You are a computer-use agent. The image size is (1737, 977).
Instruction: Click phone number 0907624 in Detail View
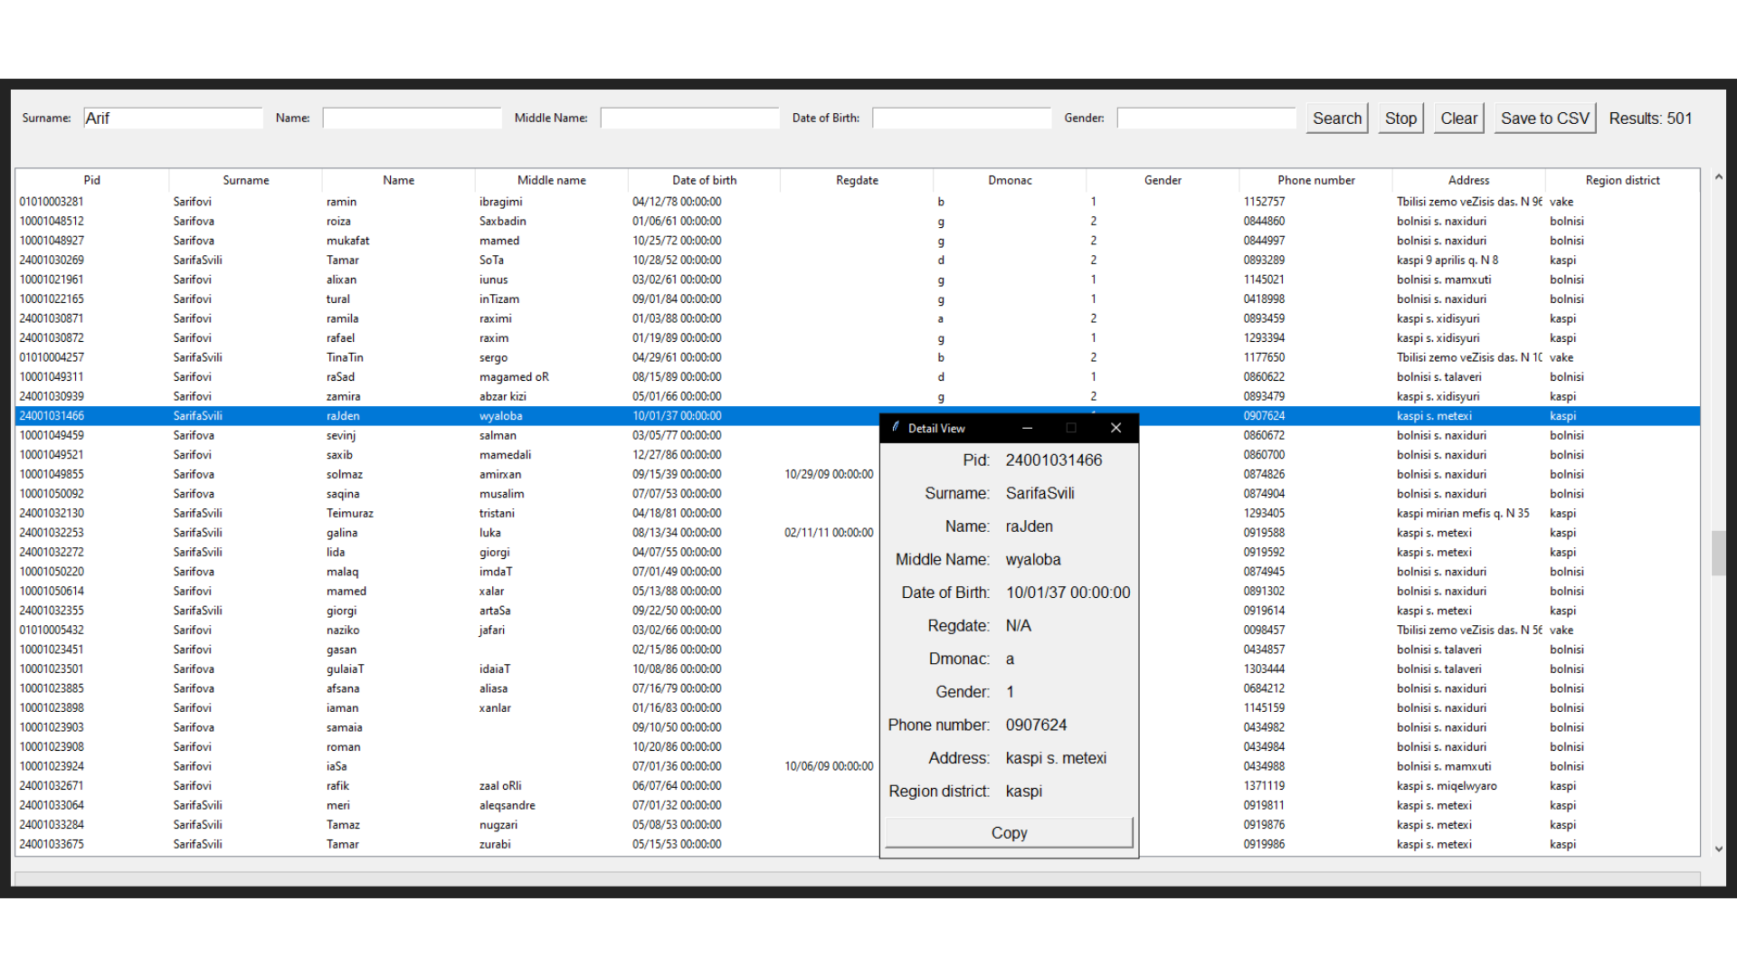[1036, 726]
